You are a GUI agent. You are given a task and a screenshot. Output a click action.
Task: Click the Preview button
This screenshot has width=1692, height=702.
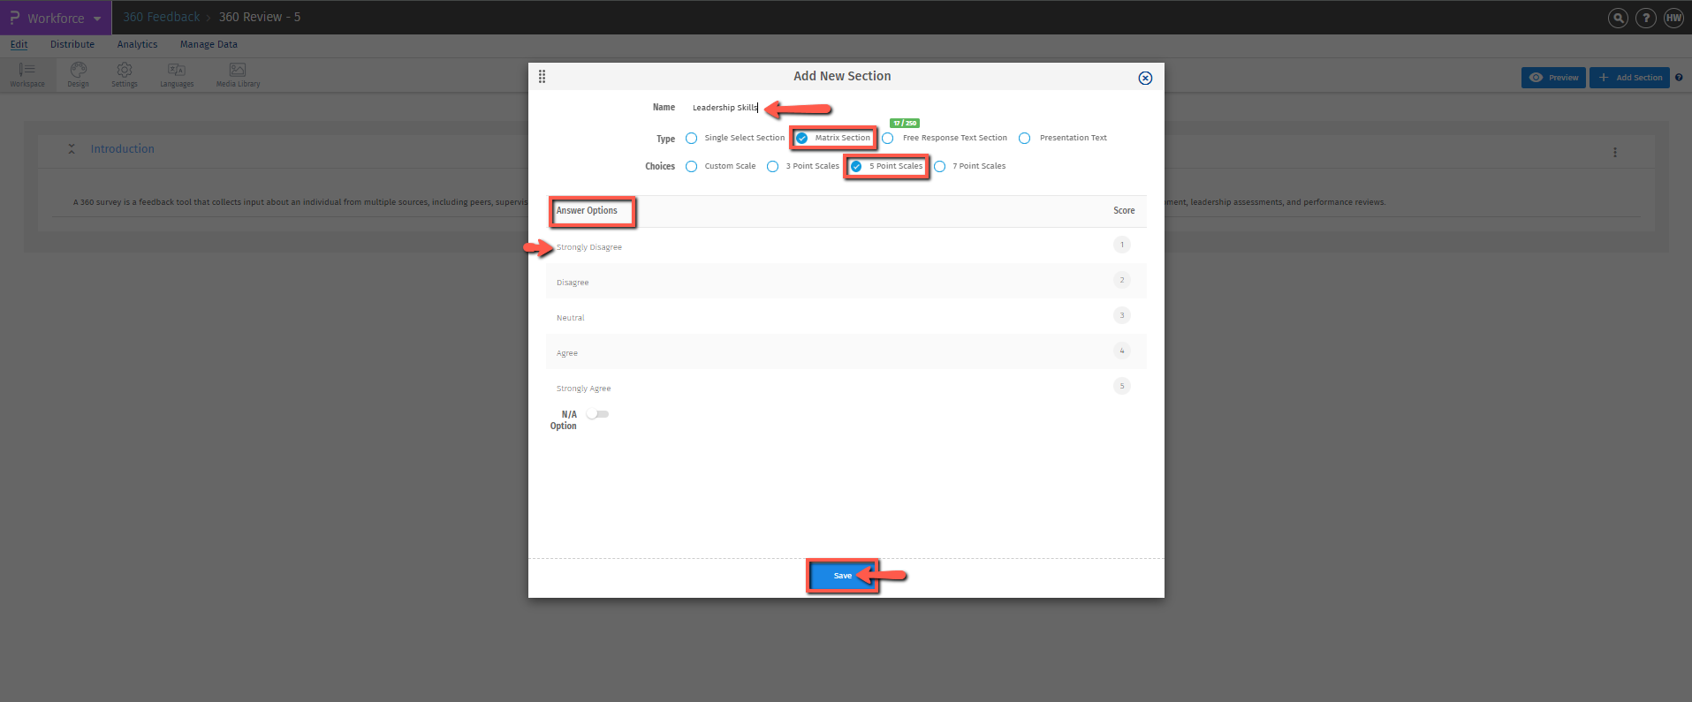tap(1554, 78)
